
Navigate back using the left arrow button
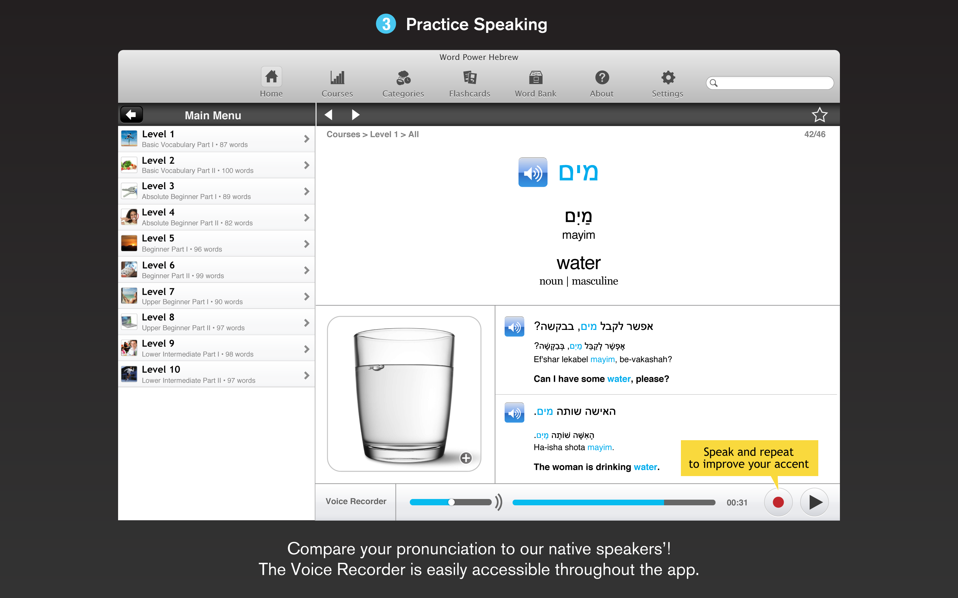click(x=132, y=115)
